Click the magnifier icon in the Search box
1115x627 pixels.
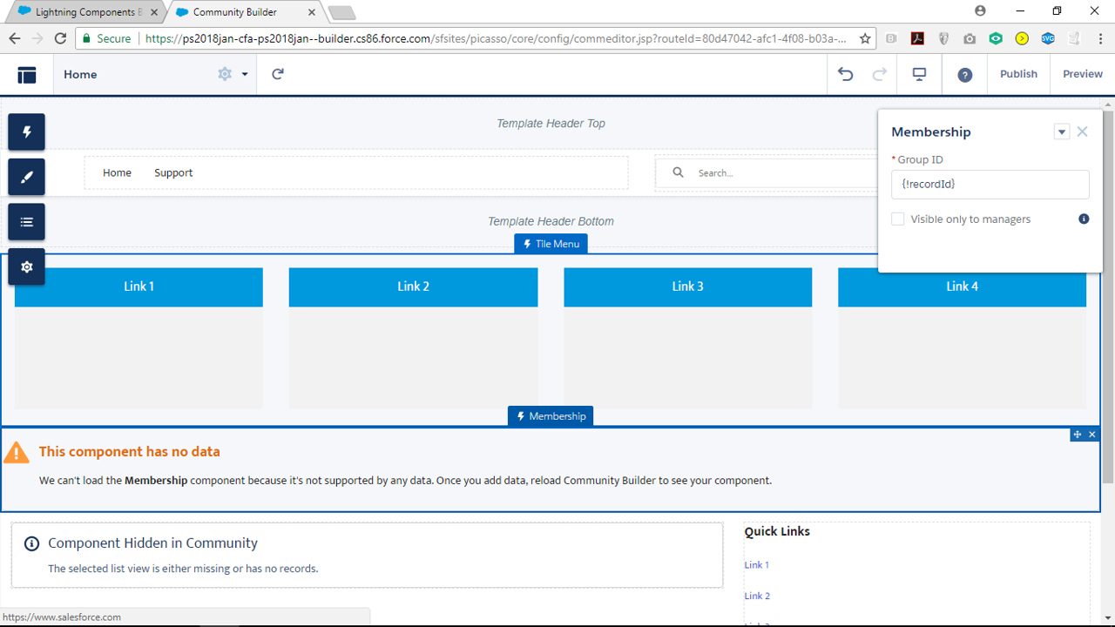pos(678,172)
